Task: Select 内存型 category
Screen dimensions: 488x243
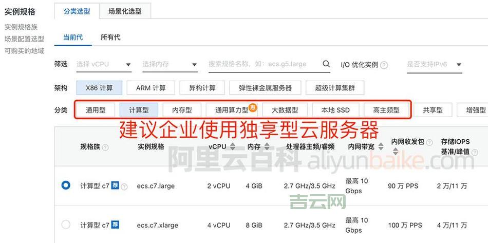Action: [x=182, y=110]
